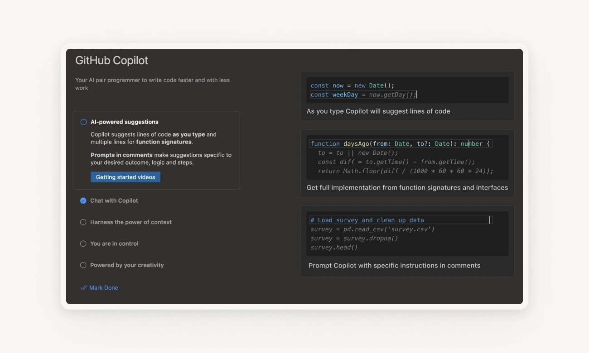Click the AI-powered suggestions heading
Image resolution: width=589 pixels, height=353 pixels.
pos(125,122)
